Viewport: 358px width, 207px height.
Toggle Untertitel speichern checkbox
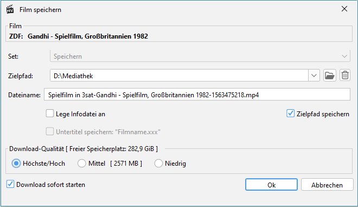[50, 131]
